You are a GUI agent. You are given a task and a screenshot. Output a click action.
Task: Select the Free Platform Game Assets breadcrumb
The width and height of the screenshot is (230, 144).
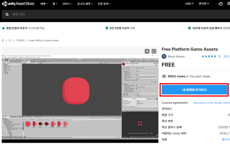click(44, 40)
